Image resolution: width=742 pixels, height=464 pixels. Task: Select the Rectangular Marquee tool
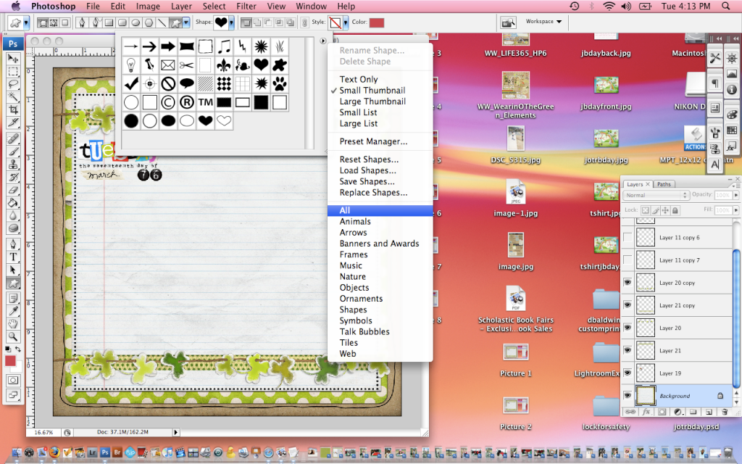[13, 72]
